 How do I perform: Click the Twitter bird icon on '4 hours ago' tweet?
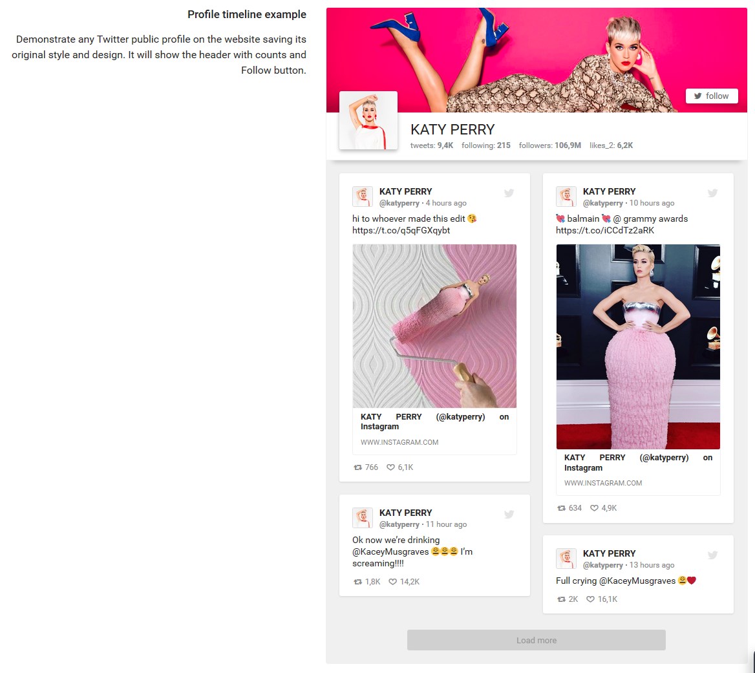509,193
